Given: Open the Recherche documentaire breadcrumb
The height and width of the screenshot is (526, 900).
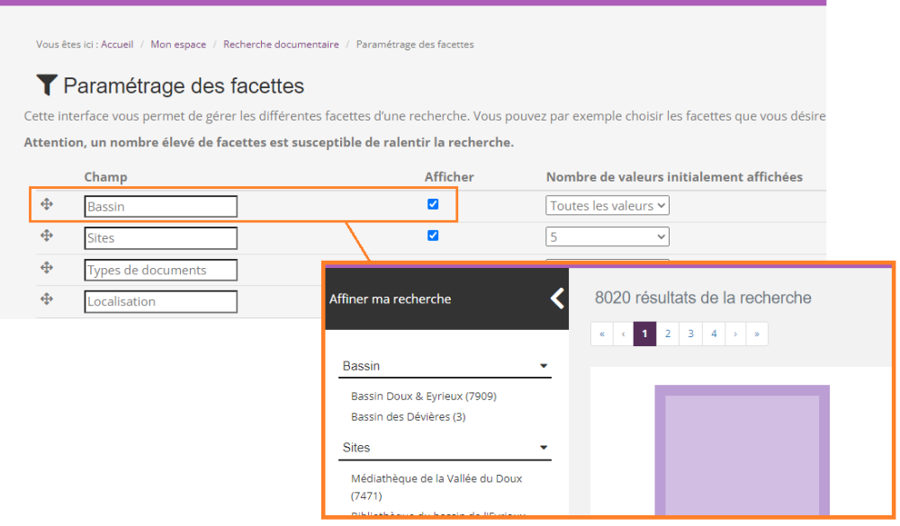Looking at the screenshot, I should point(281,44).
